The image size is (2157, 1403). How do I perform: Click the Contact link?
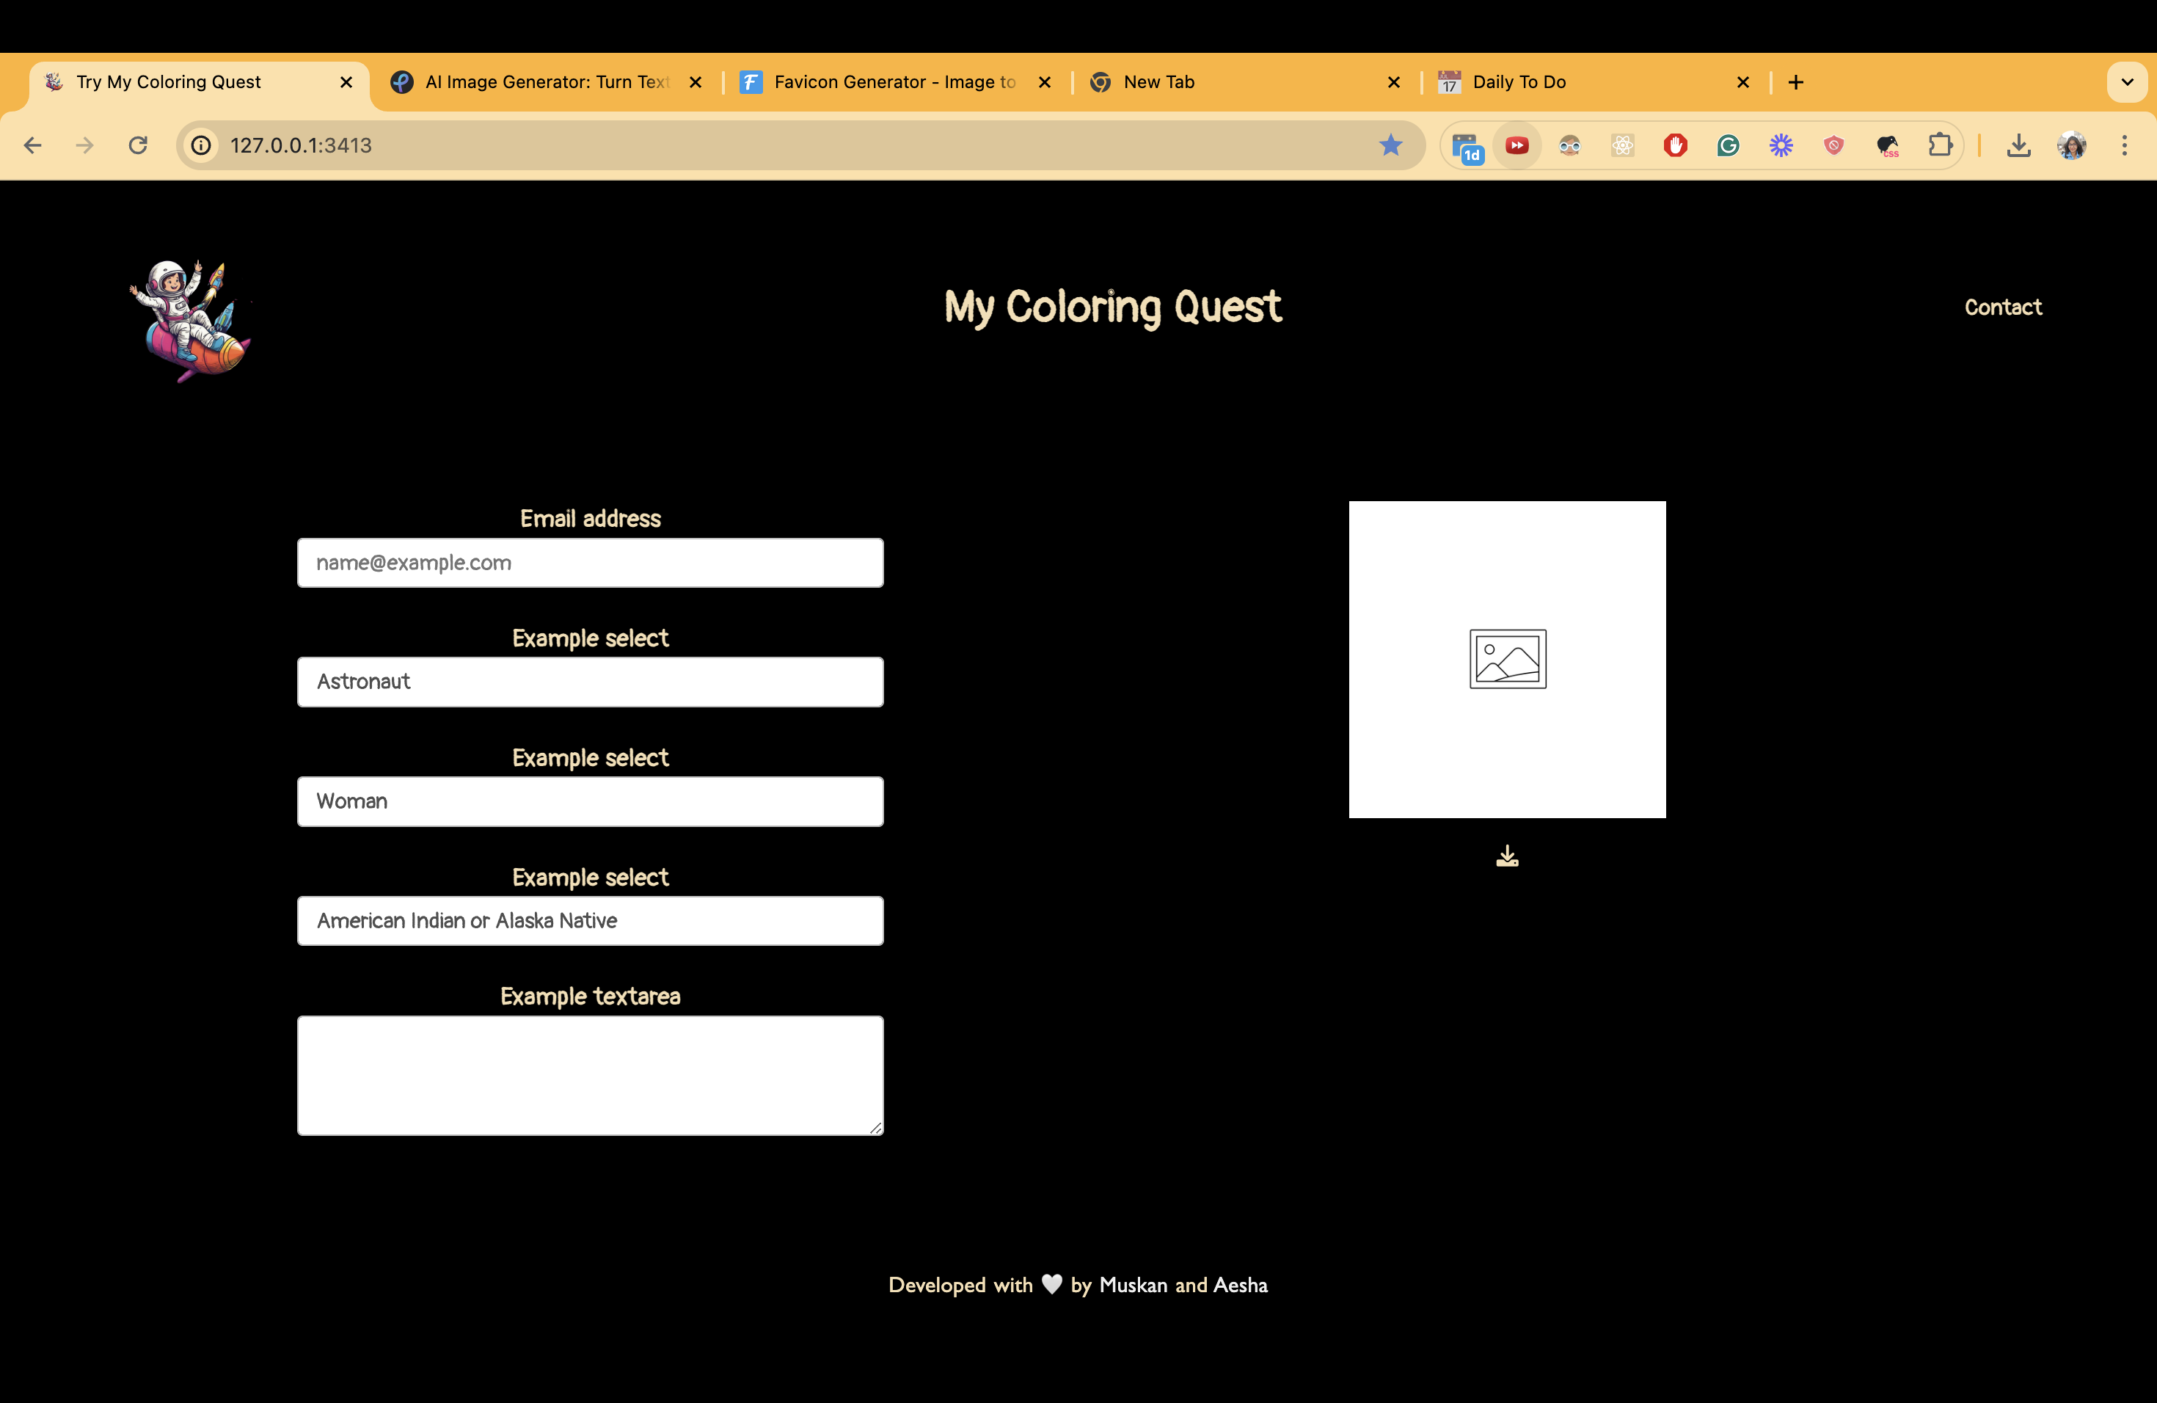tap(2002, 307)
